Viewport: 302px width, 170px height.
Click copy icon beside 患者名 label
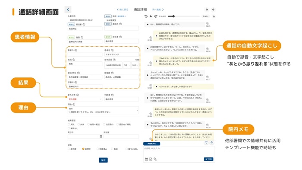[x=112, y=50]
